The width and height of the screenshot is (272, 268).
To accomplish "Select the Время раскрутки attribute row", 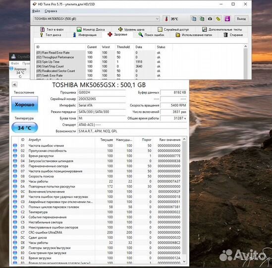I will tap(97, 156).
